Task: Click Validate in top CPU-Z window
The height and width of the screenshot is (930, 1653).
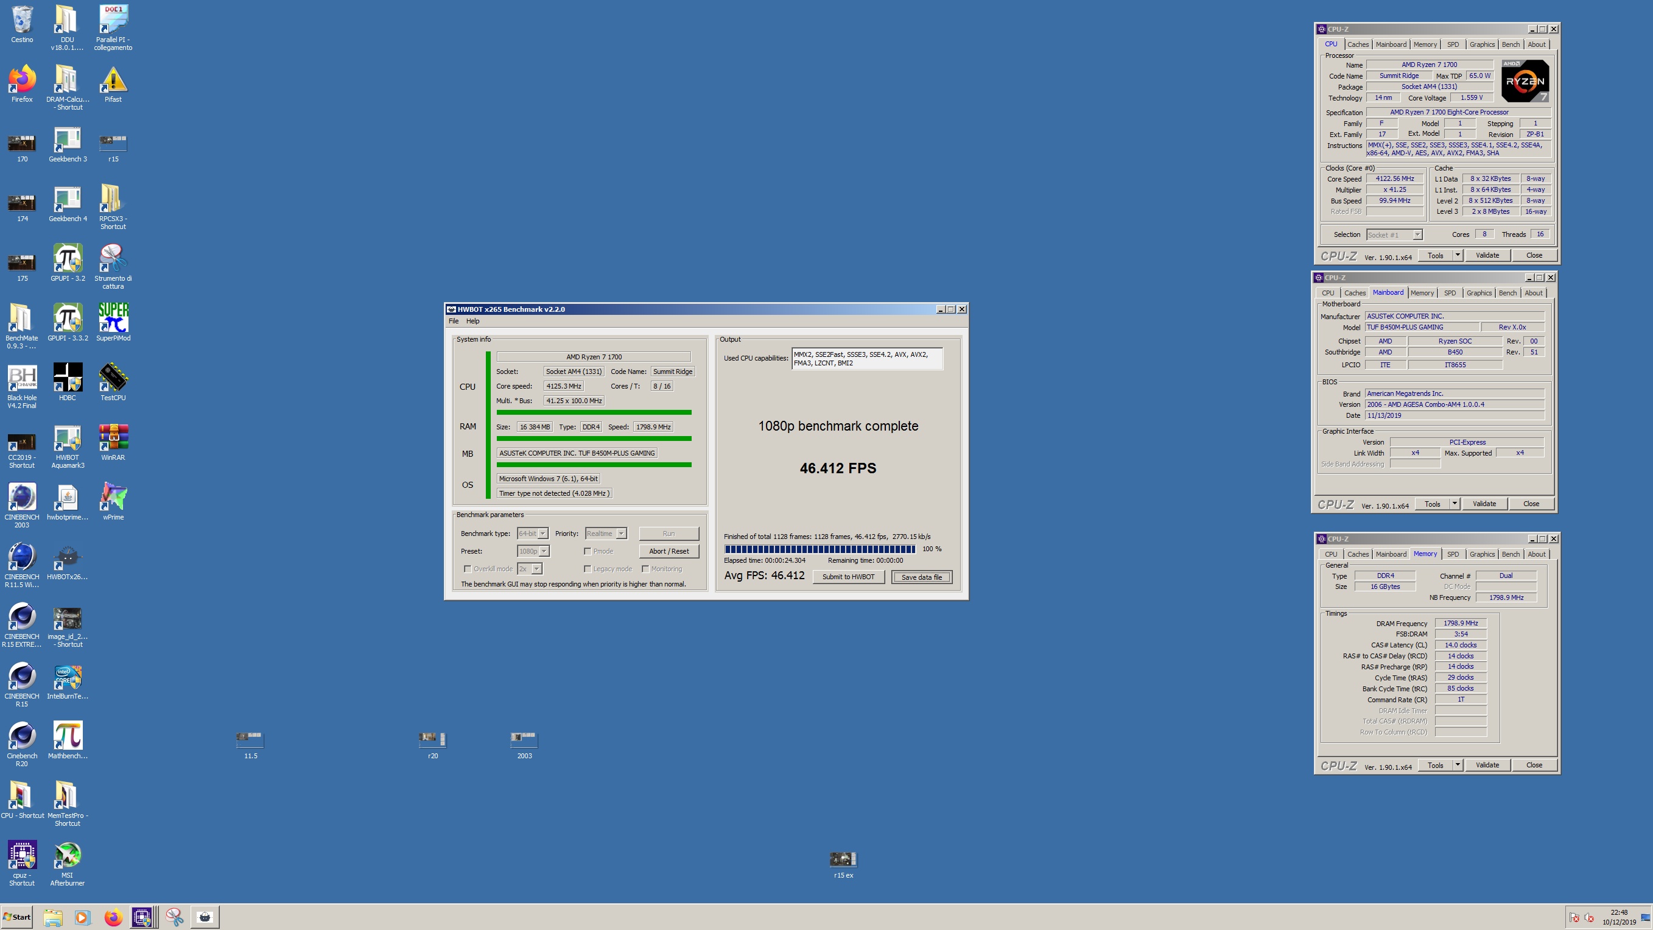Action: click(1487, 255)
